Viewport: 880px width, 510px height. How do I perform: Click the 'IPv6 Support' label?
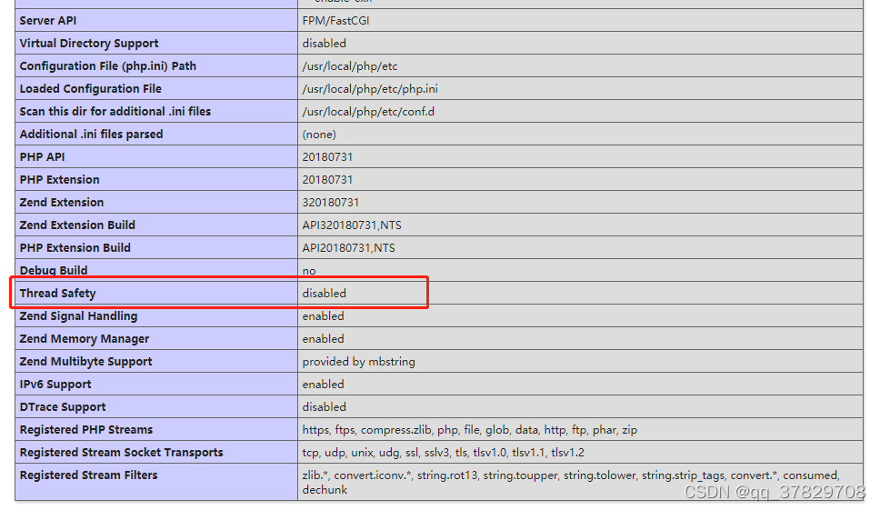click(55, 385)
